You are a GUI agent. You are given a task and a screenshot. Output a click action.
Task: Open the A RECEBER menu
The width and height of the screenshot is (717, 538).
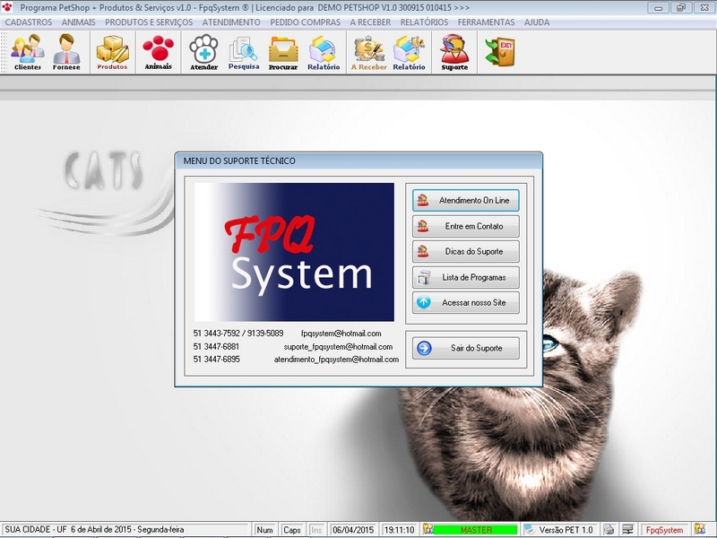pos(370,22)
